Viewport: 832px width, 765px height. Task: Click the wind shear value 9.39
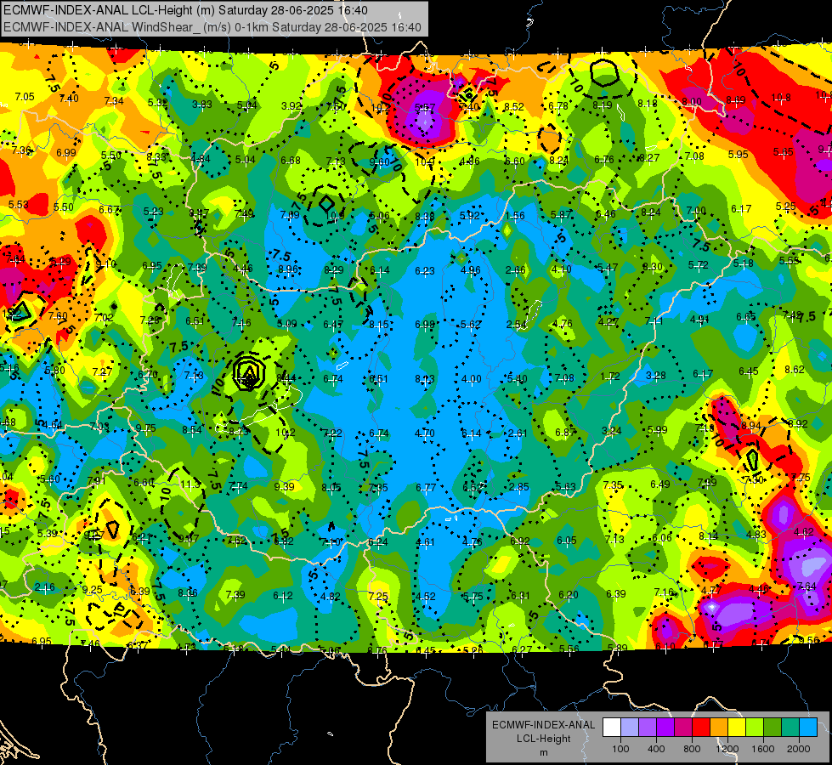click(285, 486)
